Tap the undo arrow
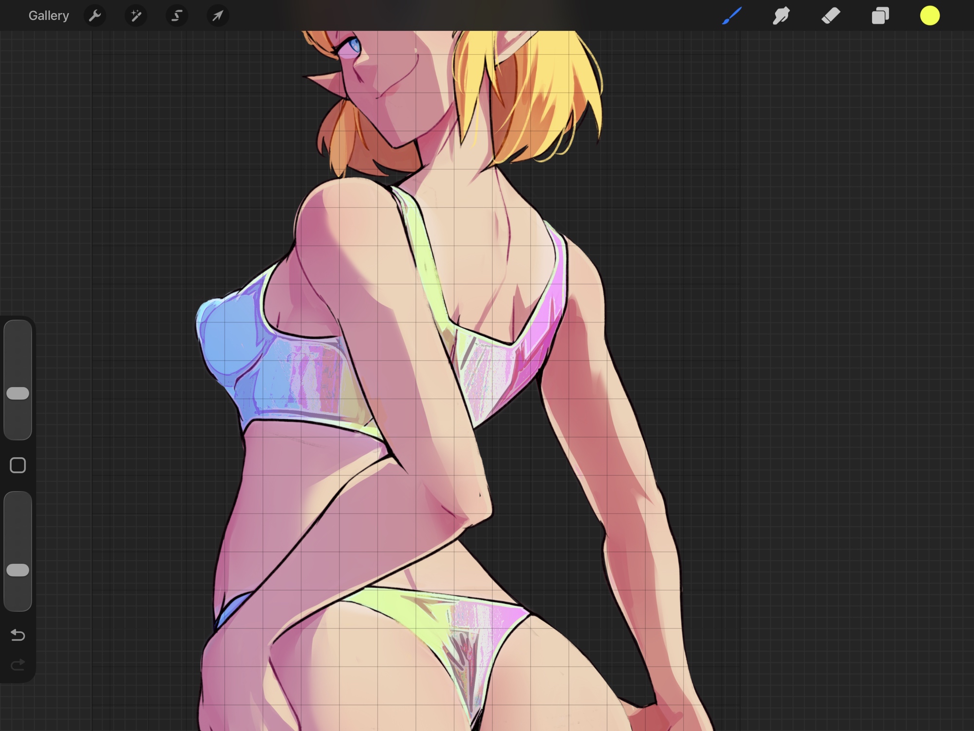The width and height of the screenshot is (974, 731). pos(18,635)
